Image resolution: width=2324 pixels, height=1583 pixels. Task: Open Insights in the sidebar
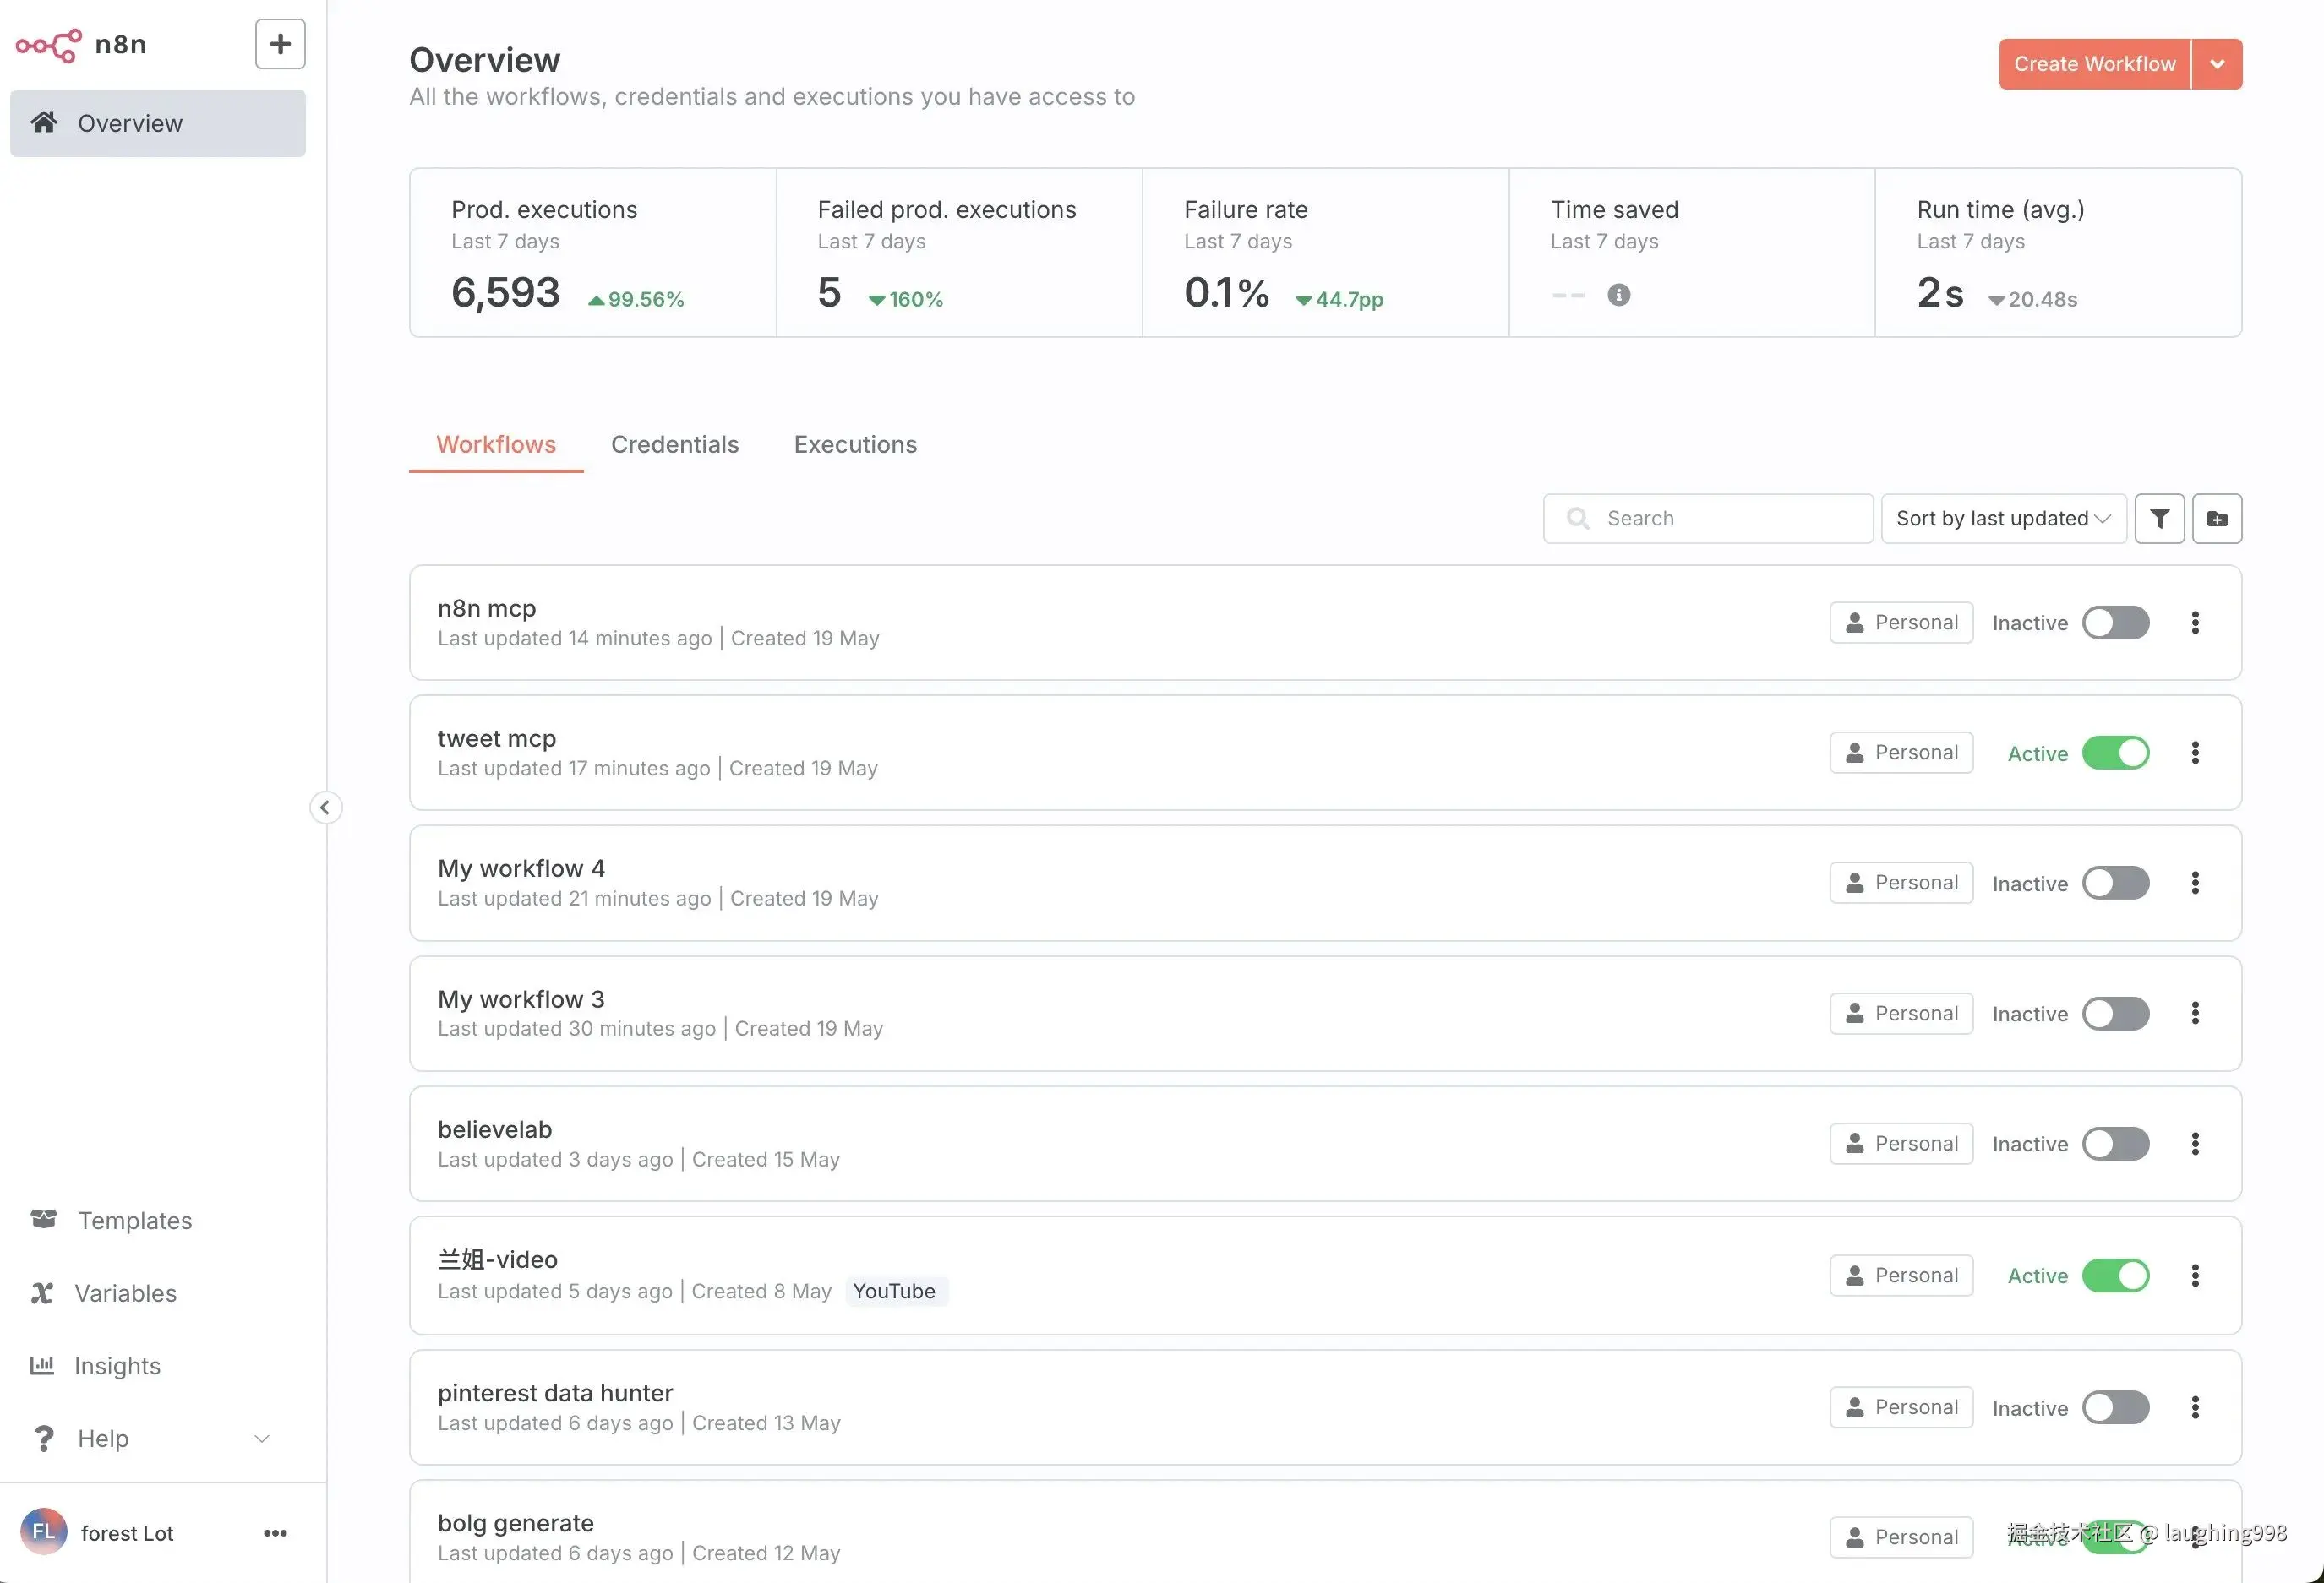pos(117,1366)
